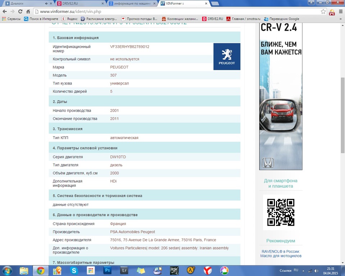
Task: Click the Honda CR-V 2.4 ad banner
Action: click(281, 96)
